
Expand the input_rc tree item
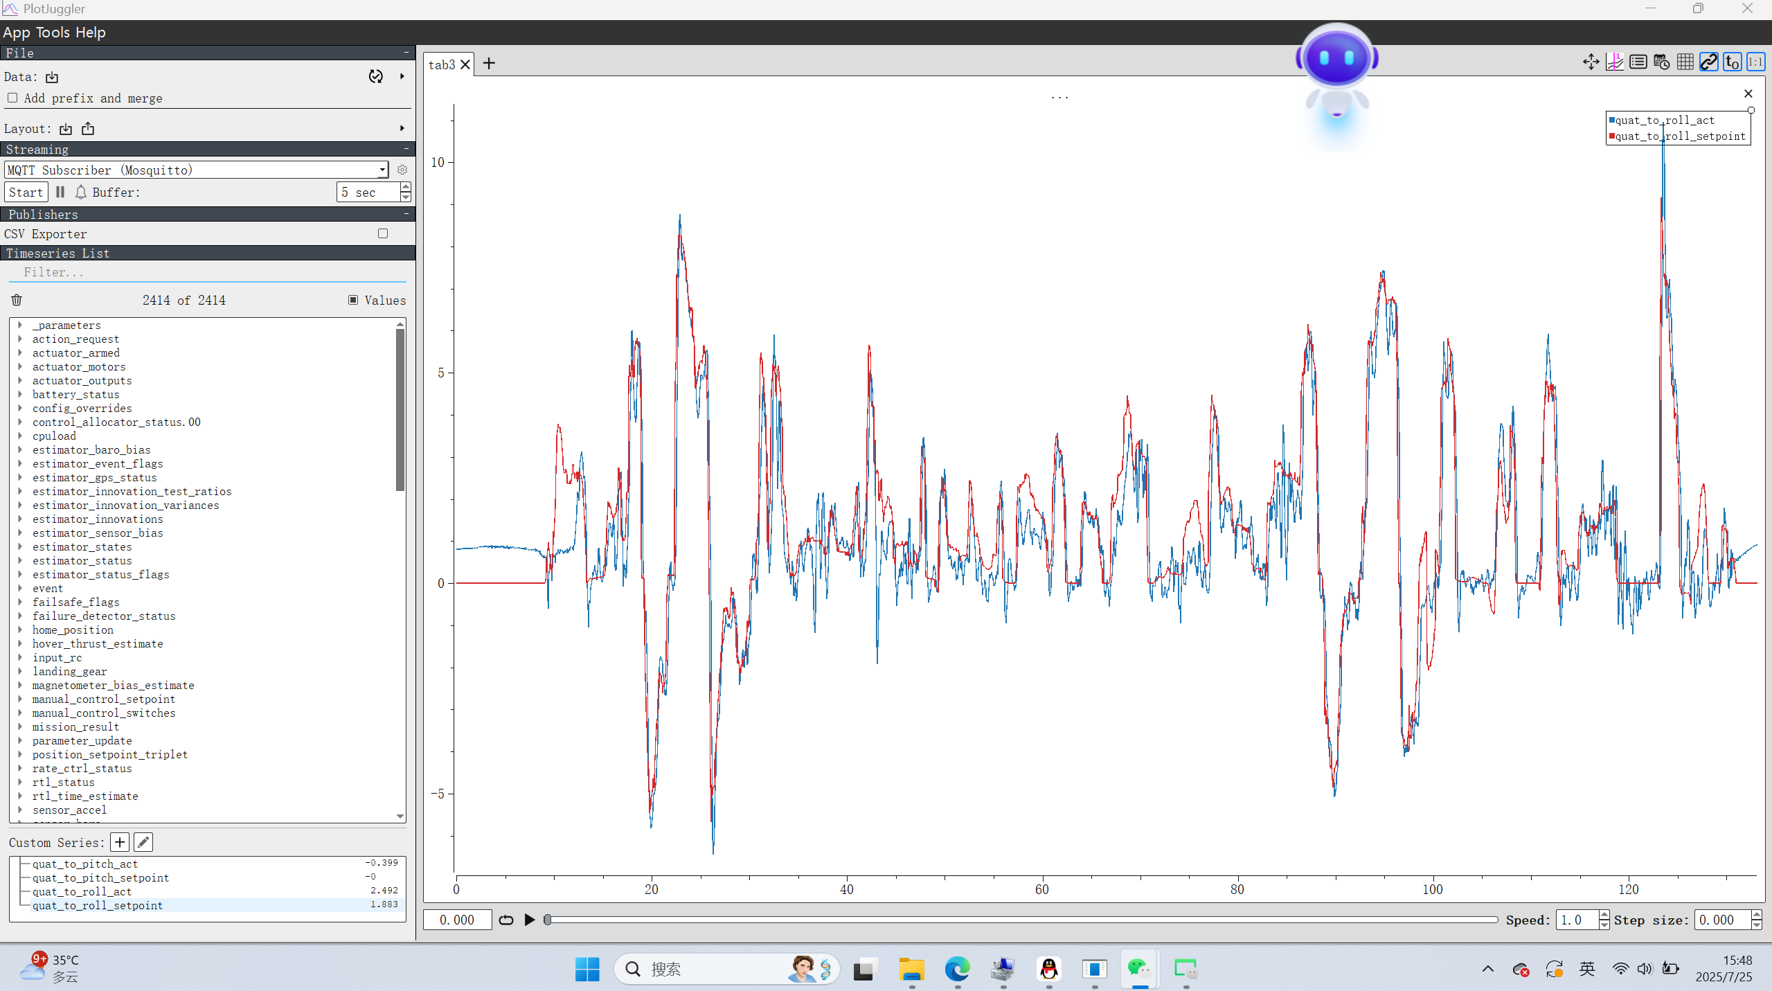click(x=20, y=657)
